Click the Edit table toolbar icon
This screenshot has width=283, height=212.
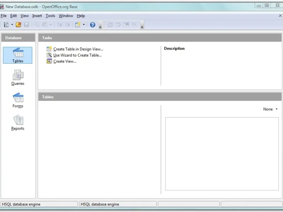point(118,25)
